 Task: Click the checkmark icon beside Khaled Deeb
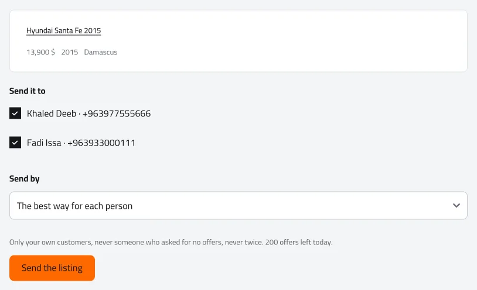point(15,113)
